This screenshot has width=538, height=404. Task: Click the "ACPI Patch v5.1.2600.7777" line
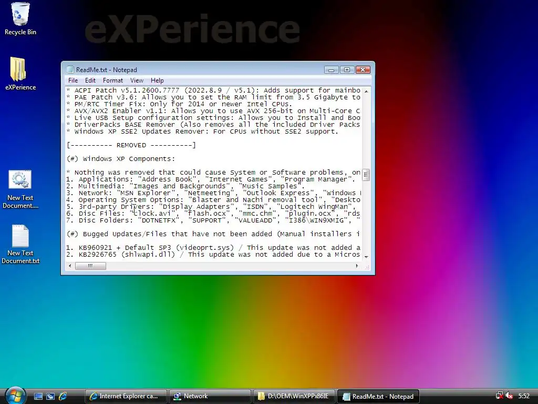pos(213,90)
